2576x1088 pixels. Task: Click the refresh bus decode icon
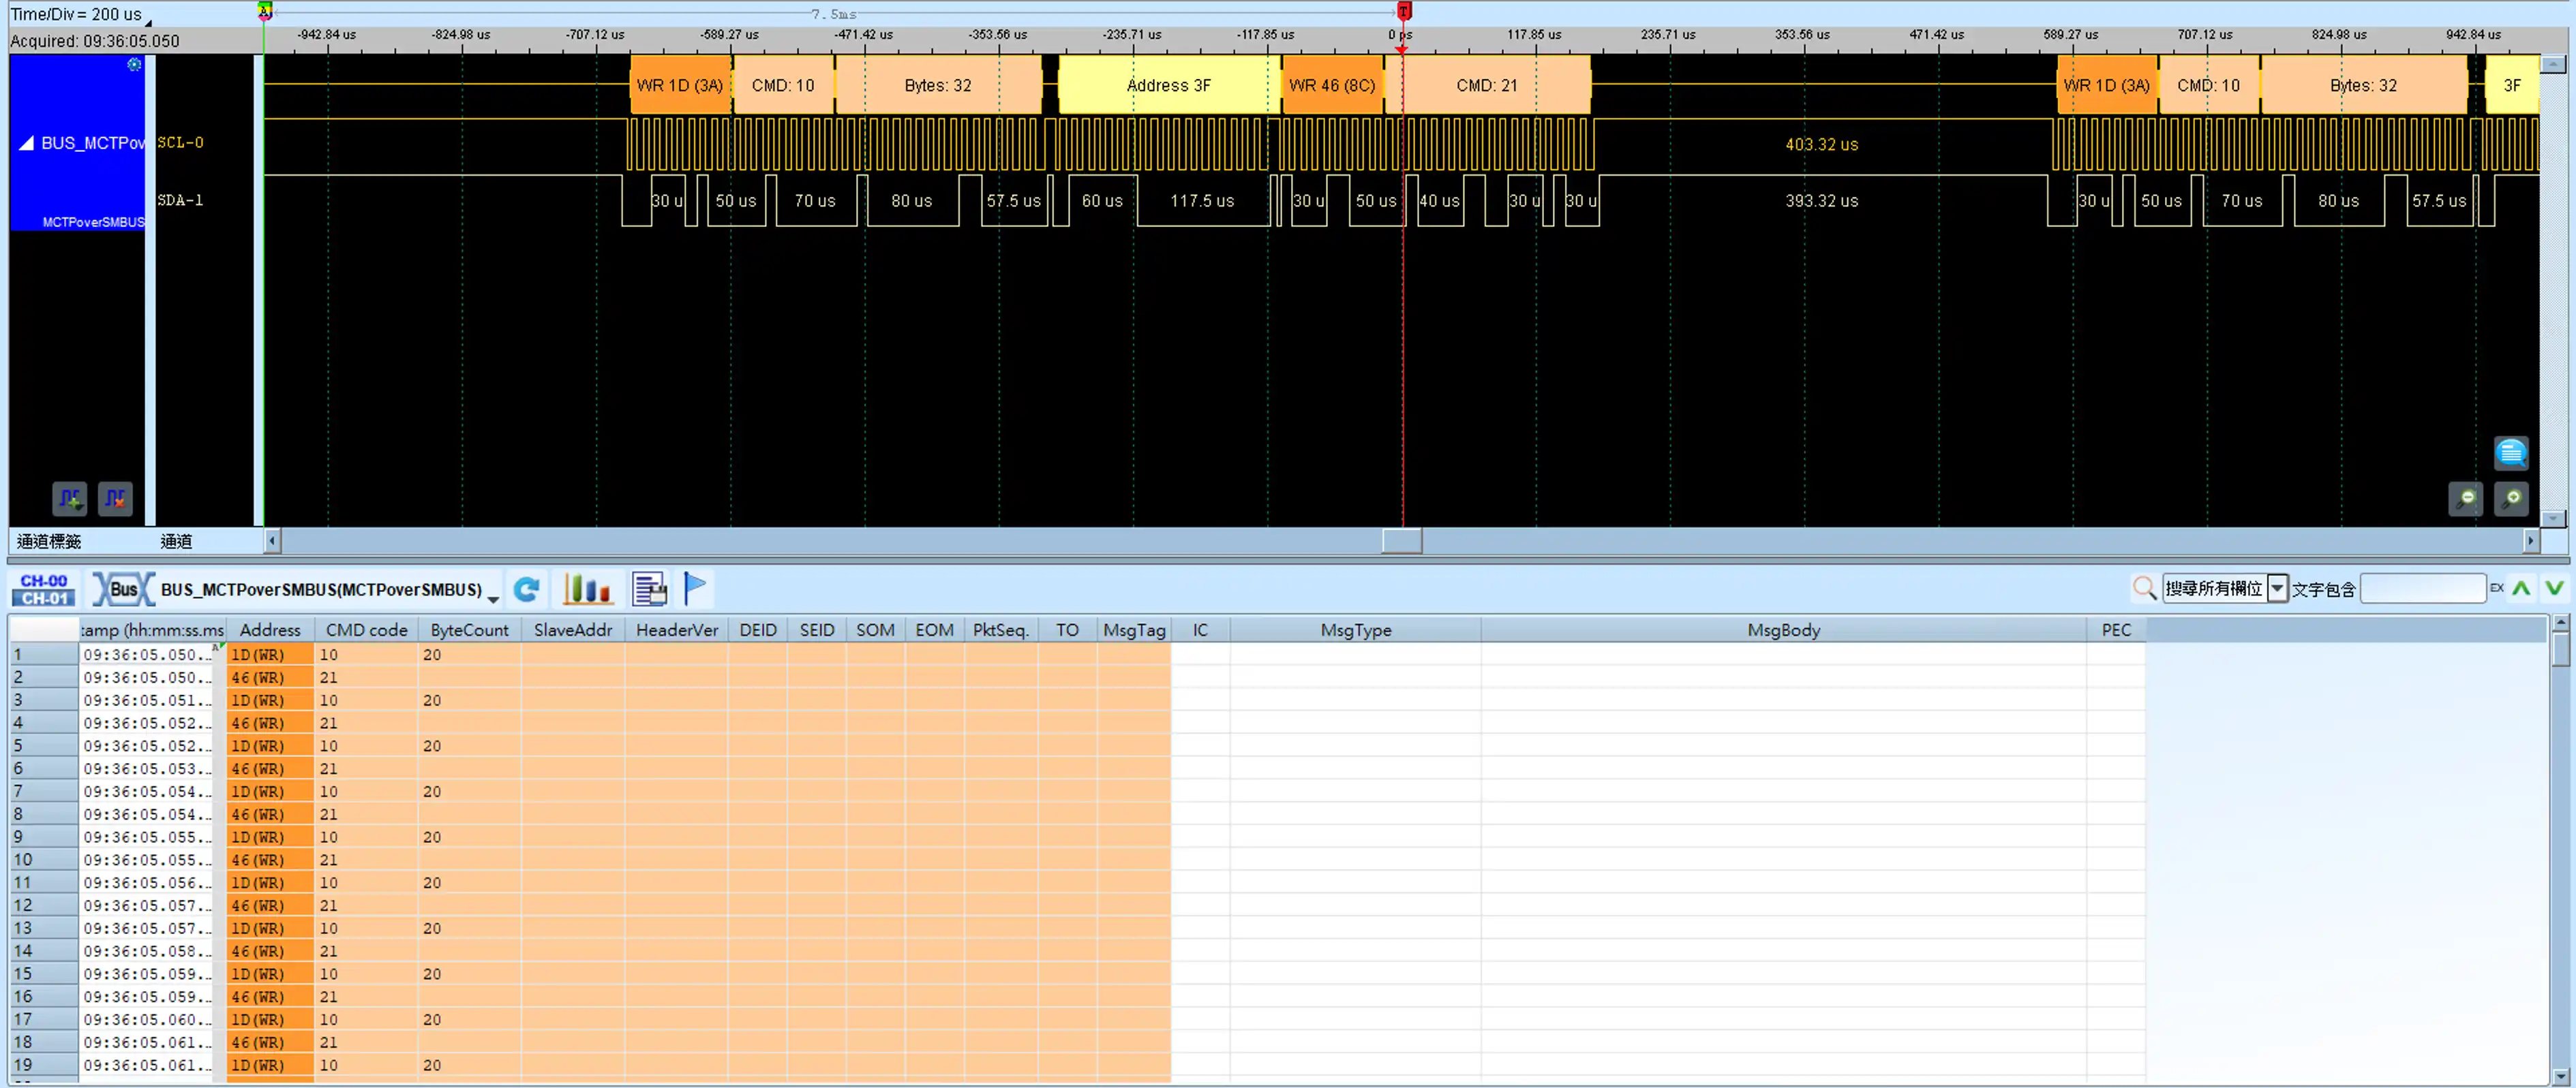(527, 589)
